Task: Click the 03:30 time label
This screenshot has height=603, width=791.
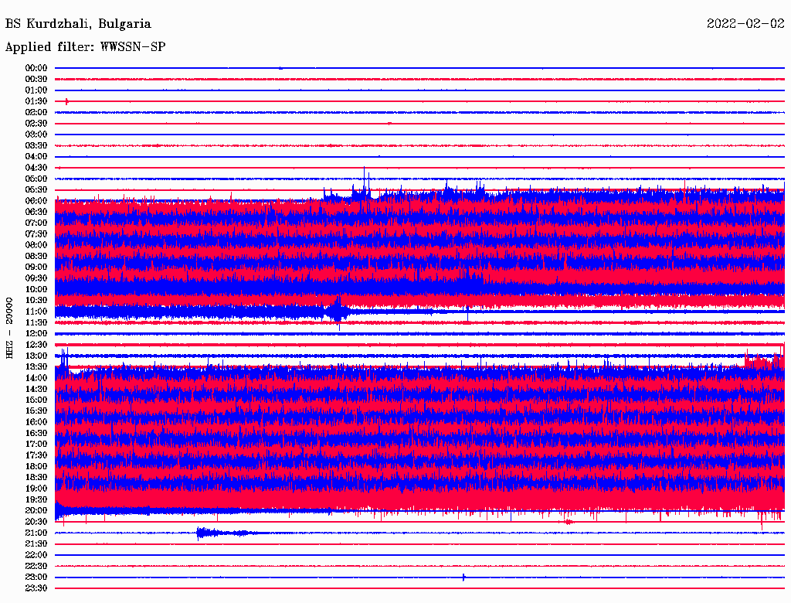Action: (36, 145)
